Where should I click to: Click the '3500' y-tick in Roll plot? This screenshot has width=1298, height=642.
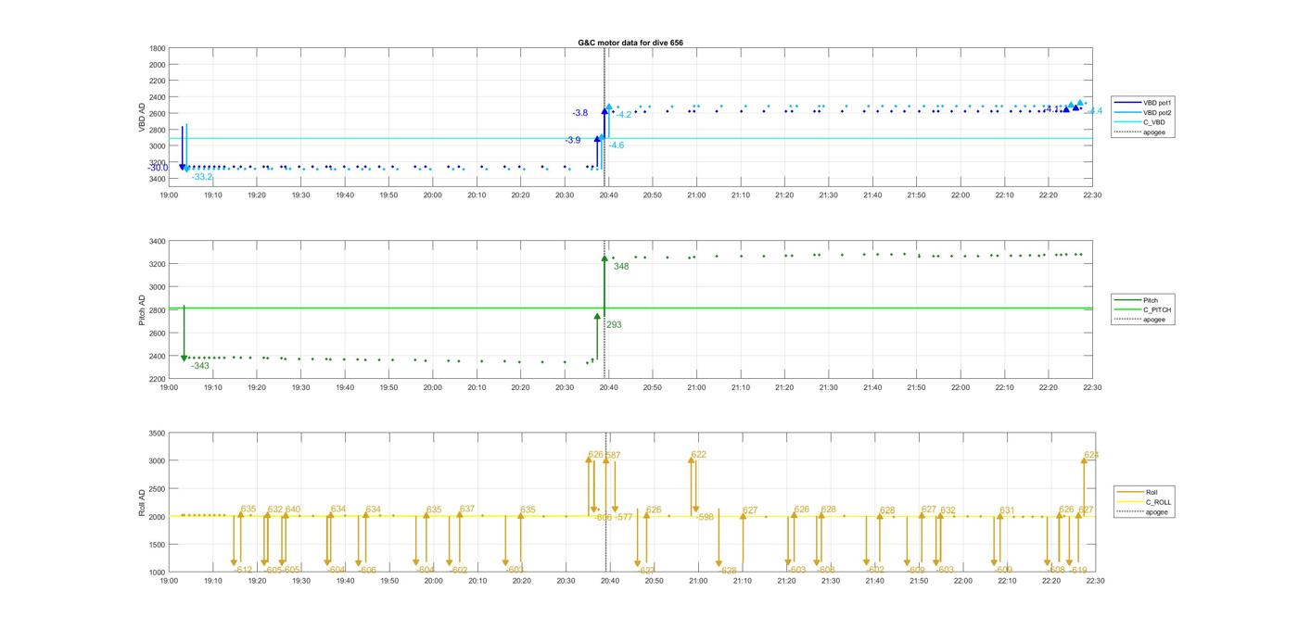click(x=157, y=434)
